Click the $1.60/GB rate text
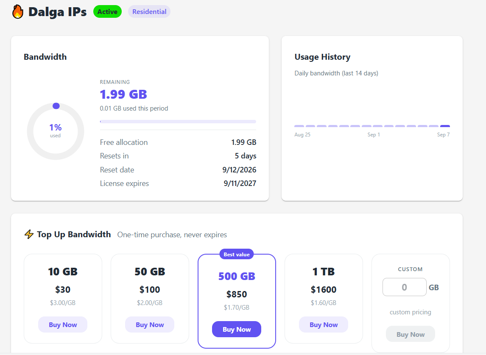Screen dimensions: 486x355 point(324,303)
